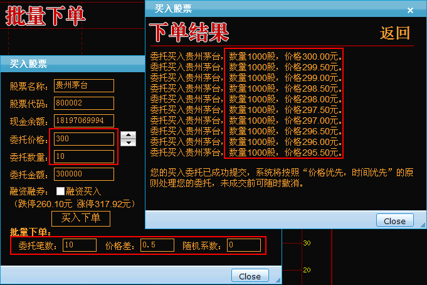Select the order line with 价格300.00元
This screenshot has width=427, height=285.
246,56
